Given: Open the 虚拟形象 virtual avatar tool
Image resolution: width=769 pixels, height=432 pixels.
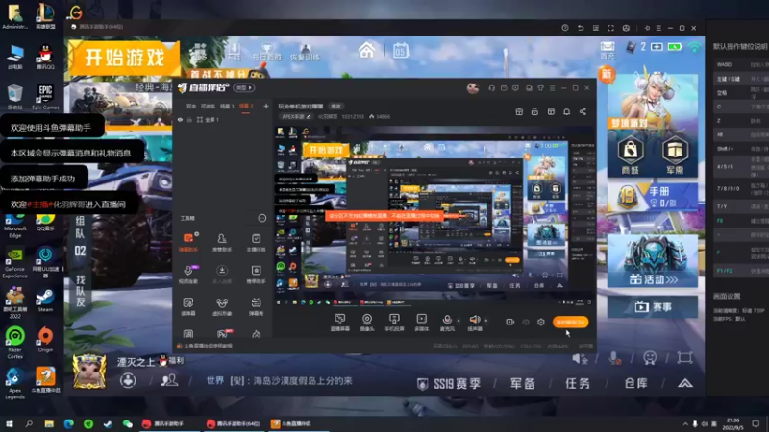Looking at the screenshot, I should (222, 306).
